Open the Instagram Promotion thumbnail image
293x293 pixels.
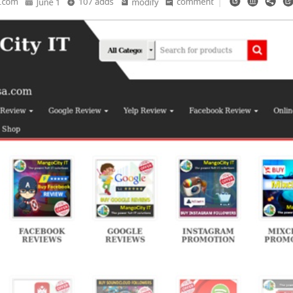click(x=208, y=188)
